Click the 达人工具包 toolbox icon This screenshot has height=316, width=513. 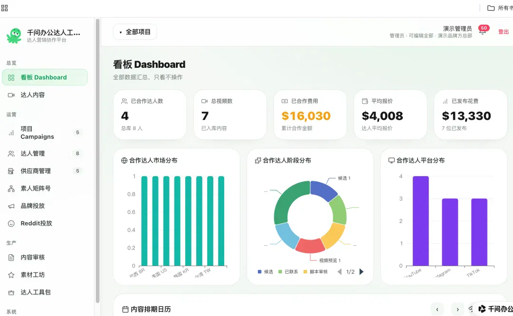click(11, 292)
